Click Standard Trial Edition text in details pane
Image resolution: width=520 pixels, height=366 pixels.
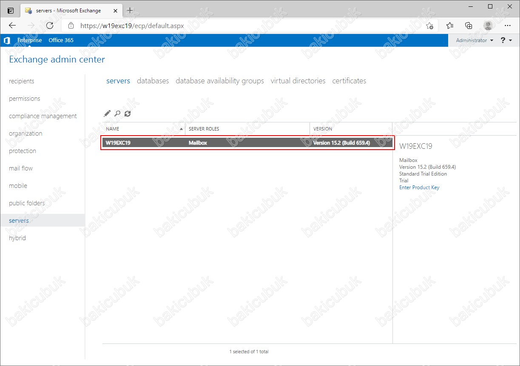tap(423, 174)
